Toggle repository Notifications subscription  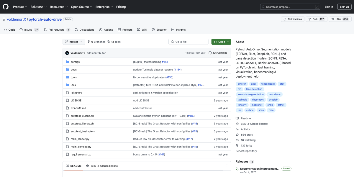[x=293, y=19]
